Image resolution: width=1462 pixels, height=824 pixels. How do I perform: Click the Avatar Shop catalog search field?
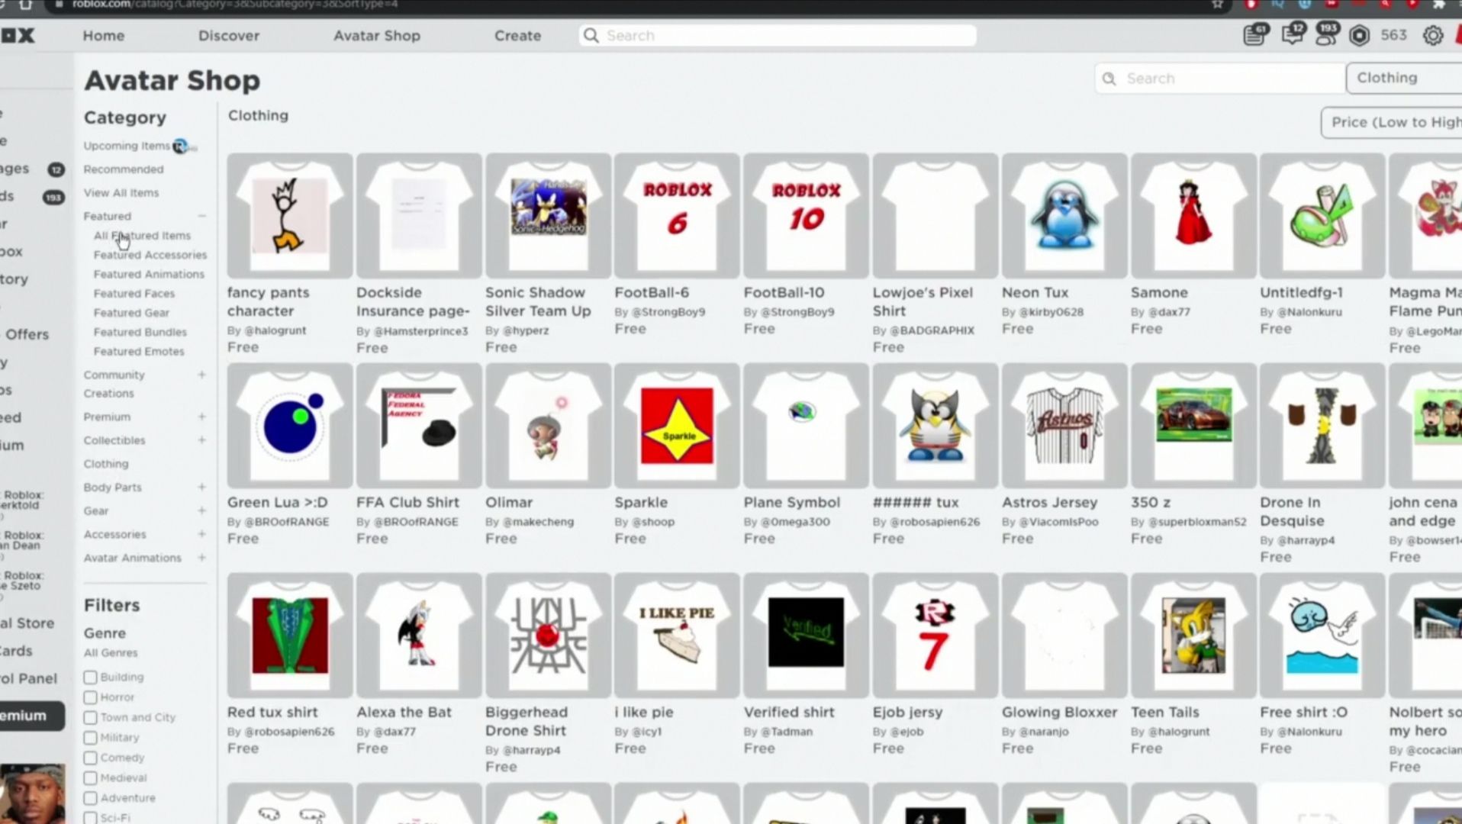click(x=1221, y=79)
